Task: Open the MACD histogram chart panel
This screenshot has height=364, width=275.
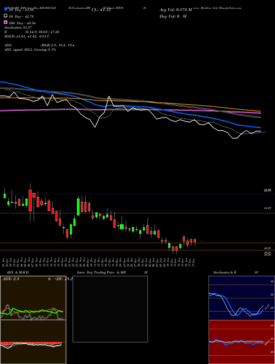Action: (33, 342)
